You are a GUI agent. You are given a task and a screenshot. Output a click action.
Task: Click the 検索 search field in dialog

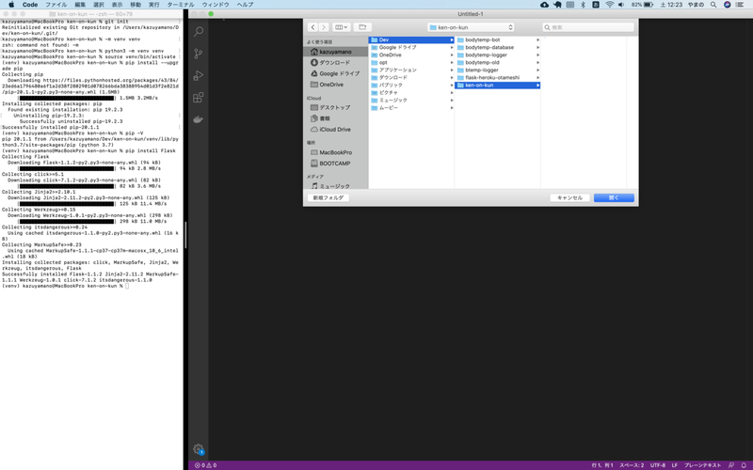tap(587, 27)
